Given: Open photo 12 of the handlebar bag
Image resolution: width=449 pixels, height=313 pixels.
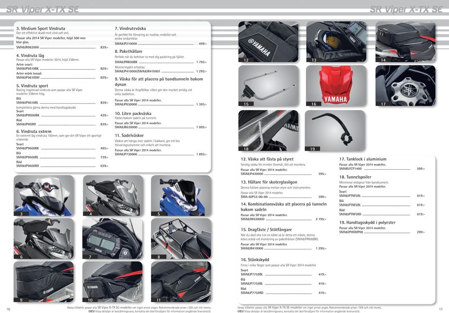Looking at the screenshot, I should point(268,42).
